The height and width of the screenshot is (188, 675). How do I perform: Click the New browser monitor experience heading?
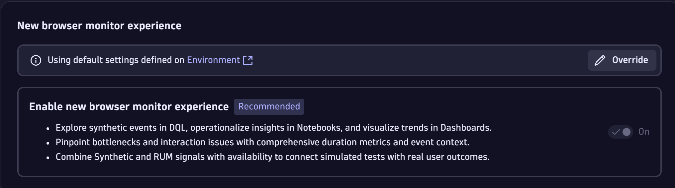click(x=99, y=26)
